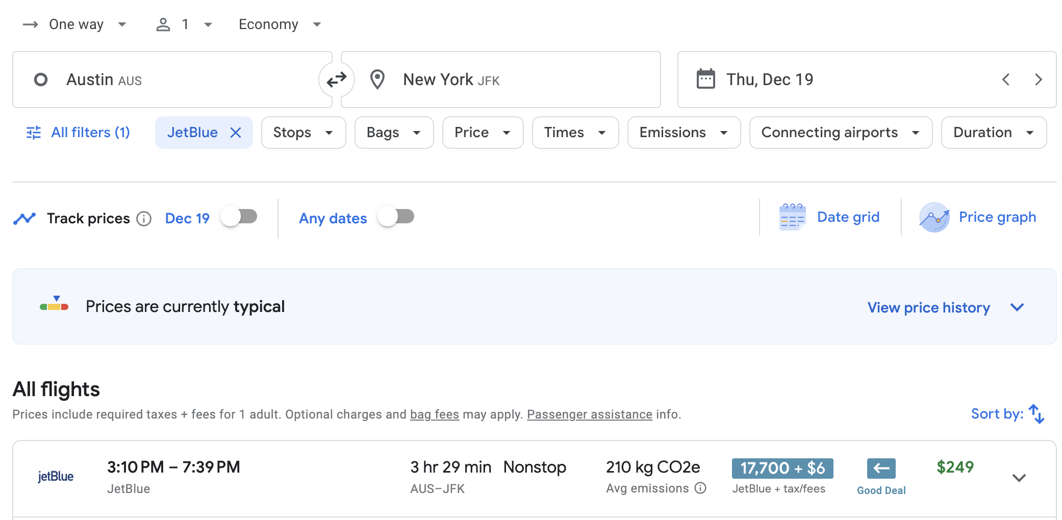Click the Price graph chart icon
This screenshot has width=1062, height=520.
coord(934,217)
